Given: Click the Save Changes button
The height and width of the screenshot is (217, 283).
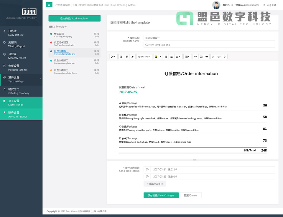Looking at the screenshot, I should [x=161, y=195].
